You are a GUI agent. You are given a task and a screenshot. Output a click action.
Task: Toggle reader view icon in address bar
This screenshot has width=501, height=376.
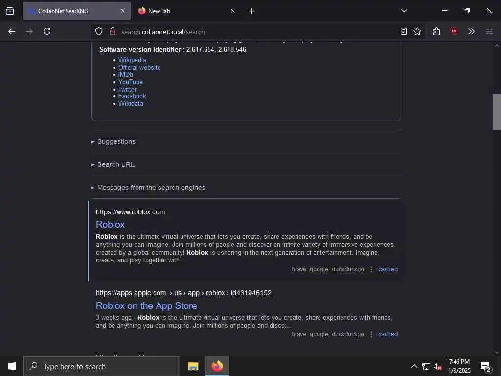click(x=404, y=31)
